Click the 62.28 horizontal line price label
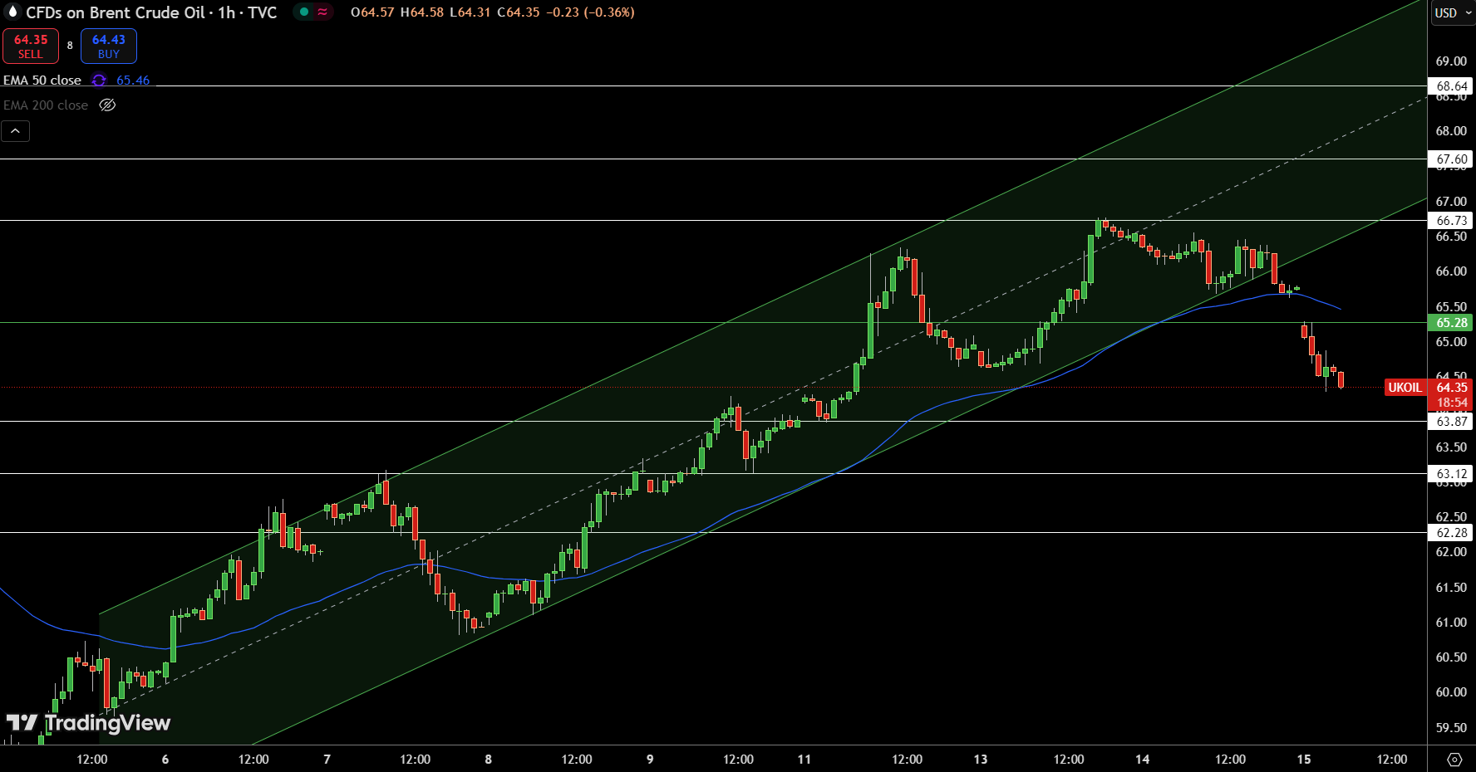 pos(1452,533)
